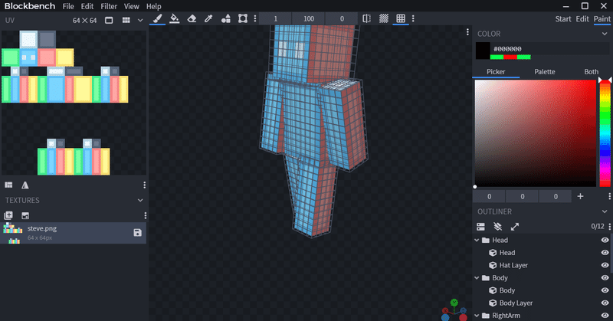
Task: Select the steve.png texture
Action: [x=74, y=233]
